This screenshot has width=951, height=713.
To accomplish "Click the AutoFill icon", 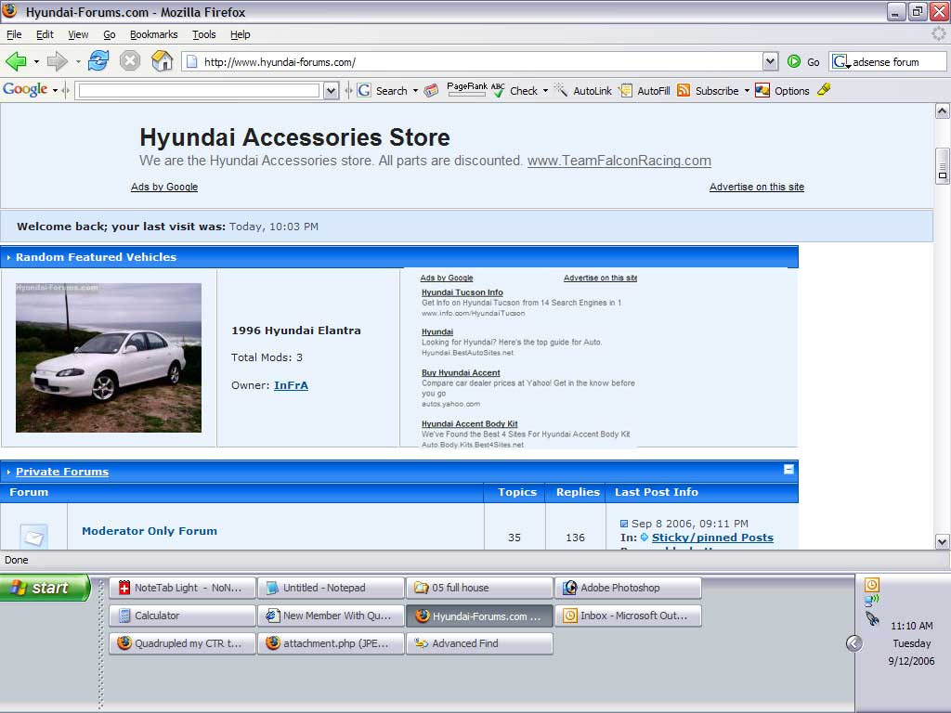I will (625, 91).
